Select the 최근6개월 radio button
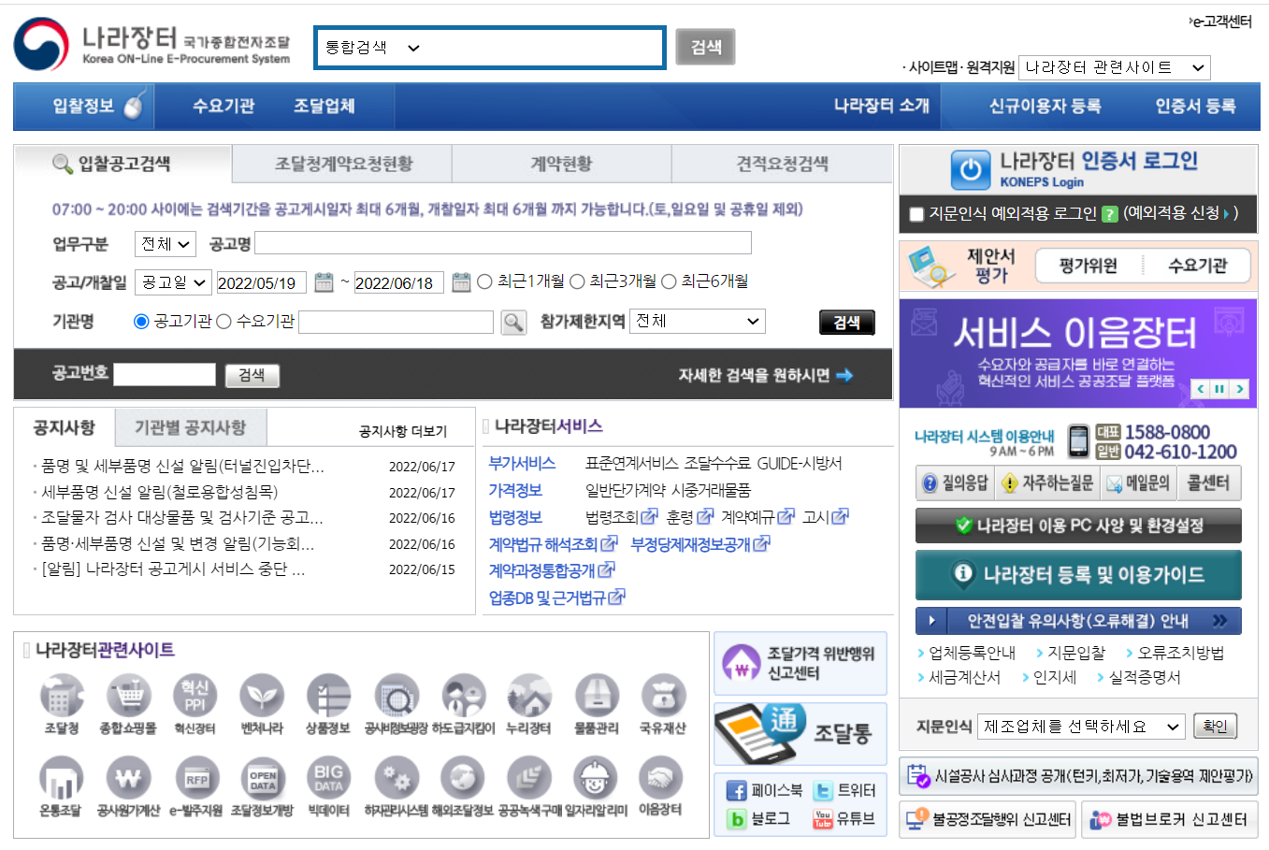 [669, 281]
